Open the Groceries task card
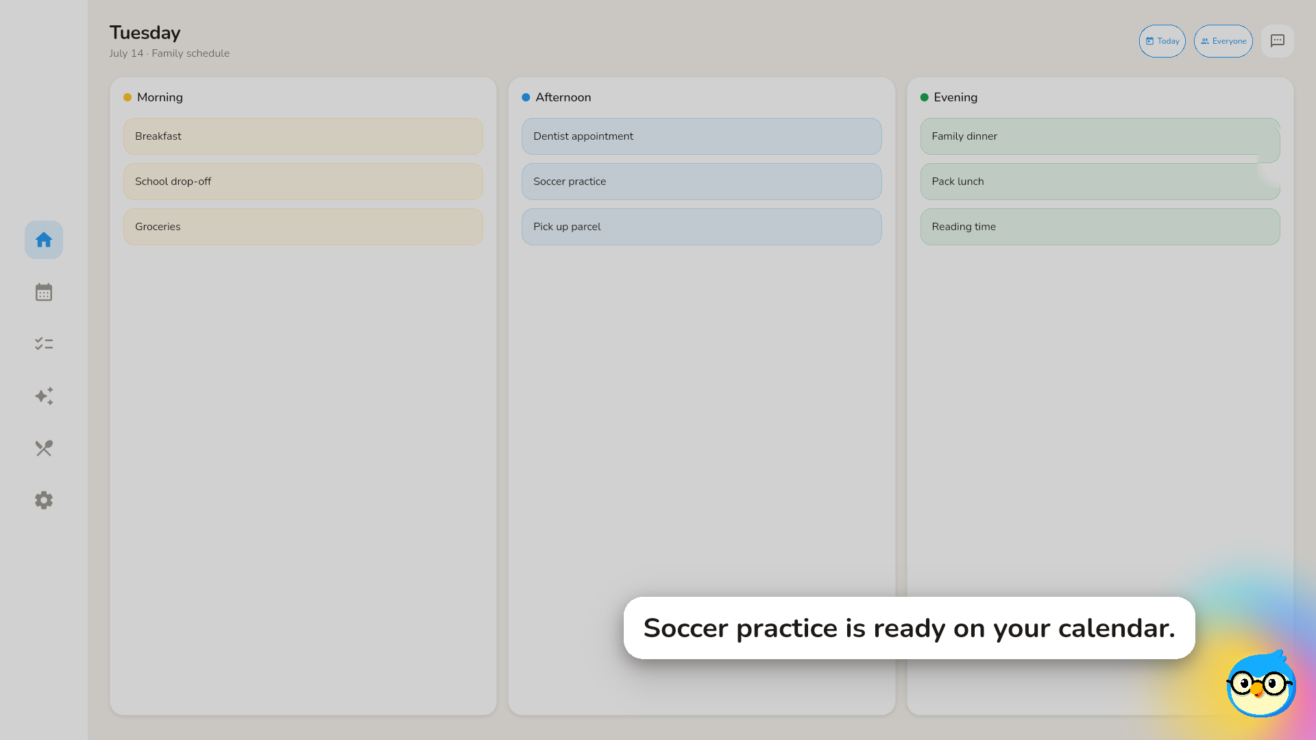Image resolution: width=1316 pixels, height=740 pixels. click(x=303, y=227)
